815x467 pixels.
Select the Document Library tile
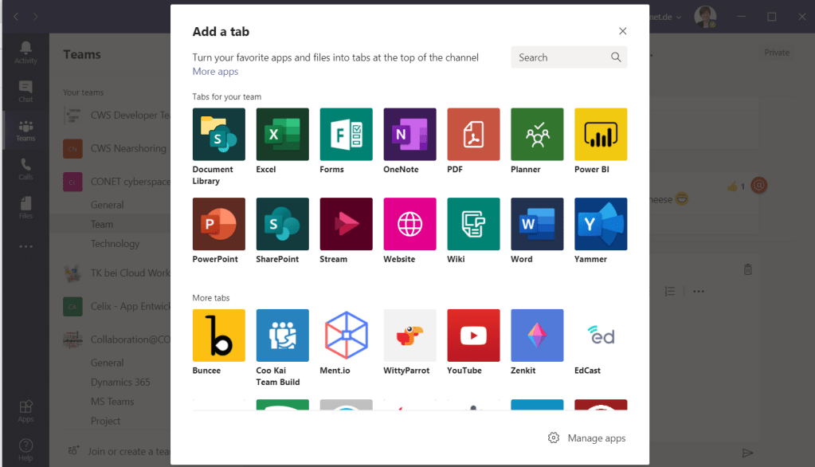(218, 135)
